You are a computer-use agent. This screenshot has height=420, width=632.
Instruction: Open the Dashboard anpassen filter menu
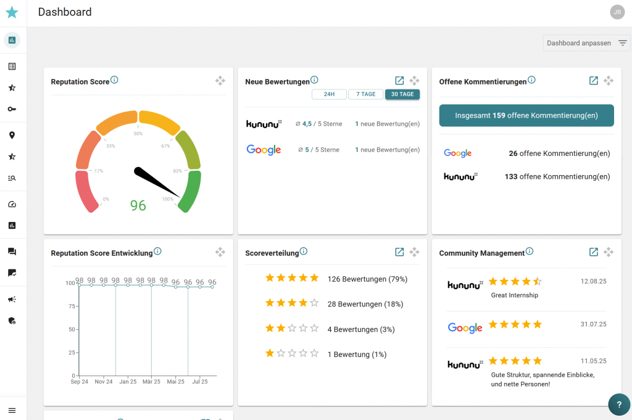tap(586, 43)
